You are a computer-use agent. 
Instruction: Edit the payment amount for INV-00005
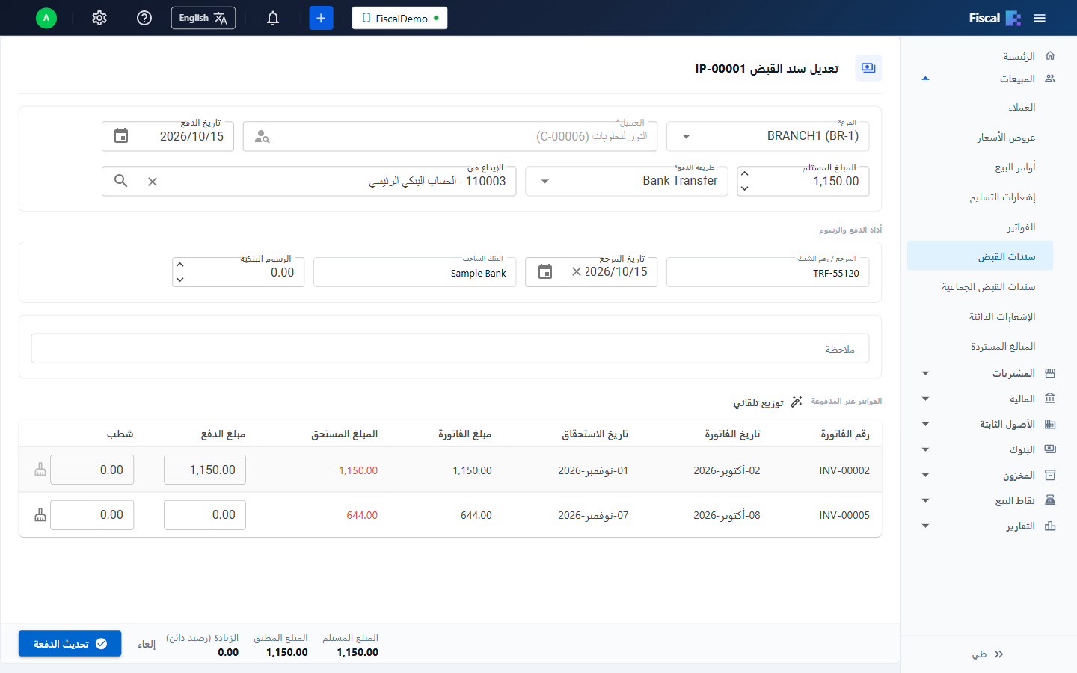[205, 515]
